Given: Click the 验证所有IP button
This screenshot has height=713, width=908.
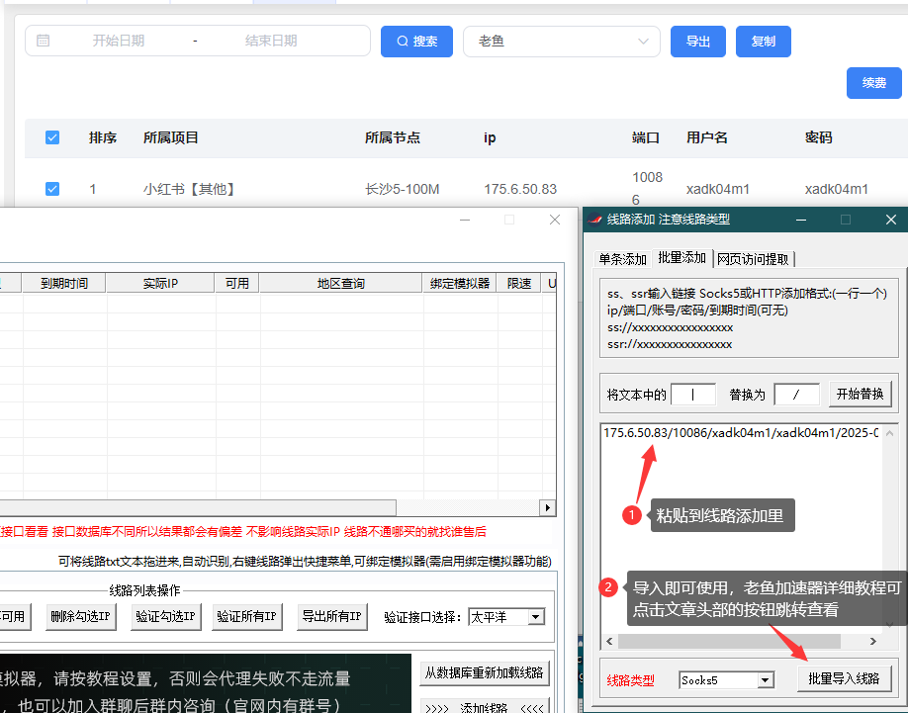Looking at the screenshot, I should [247, 617].
